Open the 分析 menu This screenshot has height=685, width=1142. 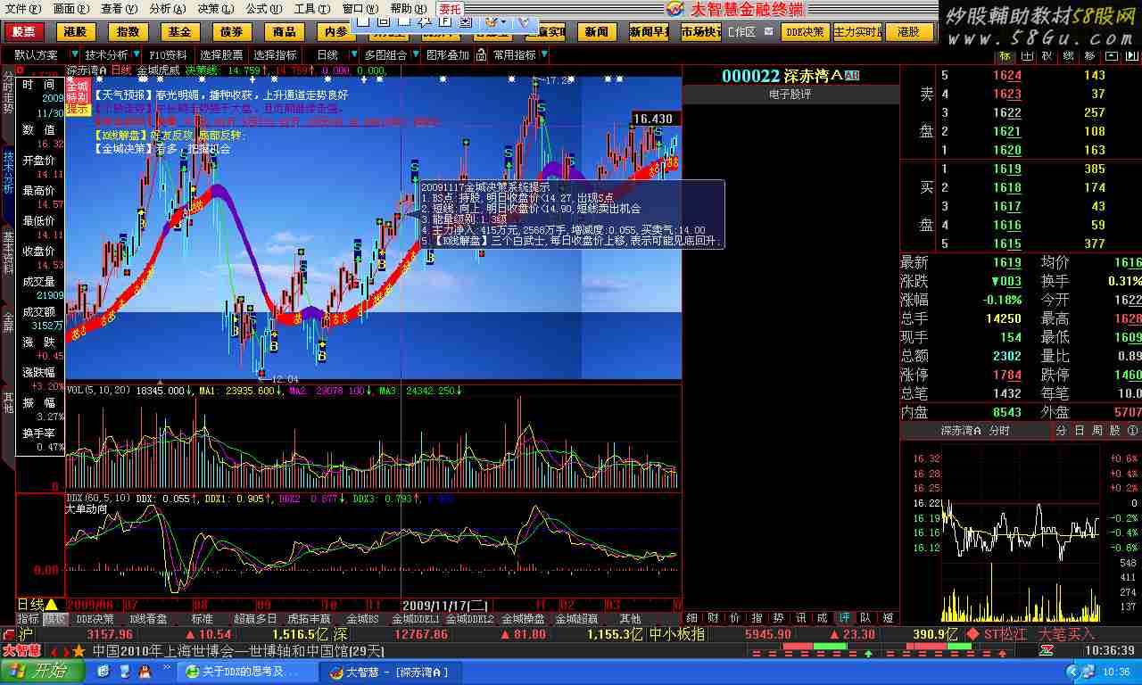(167, 8)
